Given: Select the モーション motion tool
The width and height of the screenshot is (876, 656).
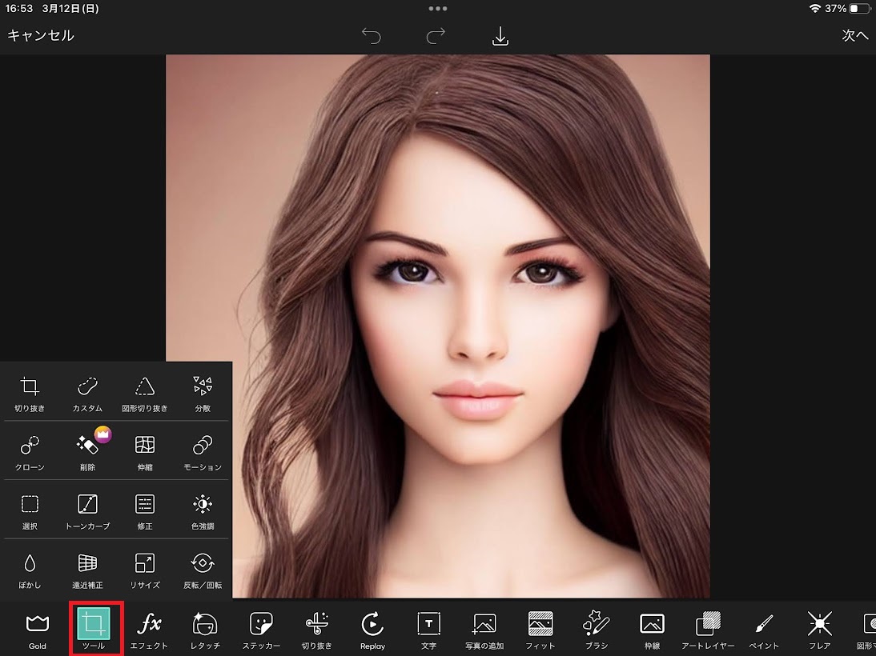Looking at the screenshot, I should [x=203, y=451].
